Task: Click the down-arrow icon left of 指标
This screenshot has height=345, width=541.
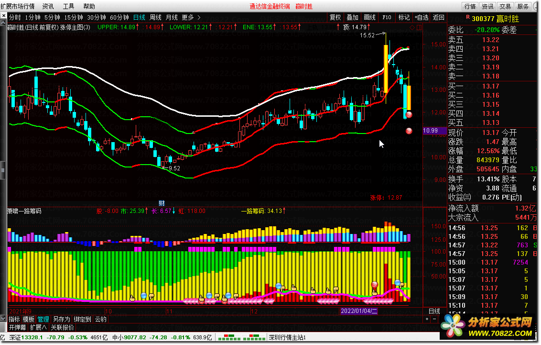Action: click(x=3, y=319)
